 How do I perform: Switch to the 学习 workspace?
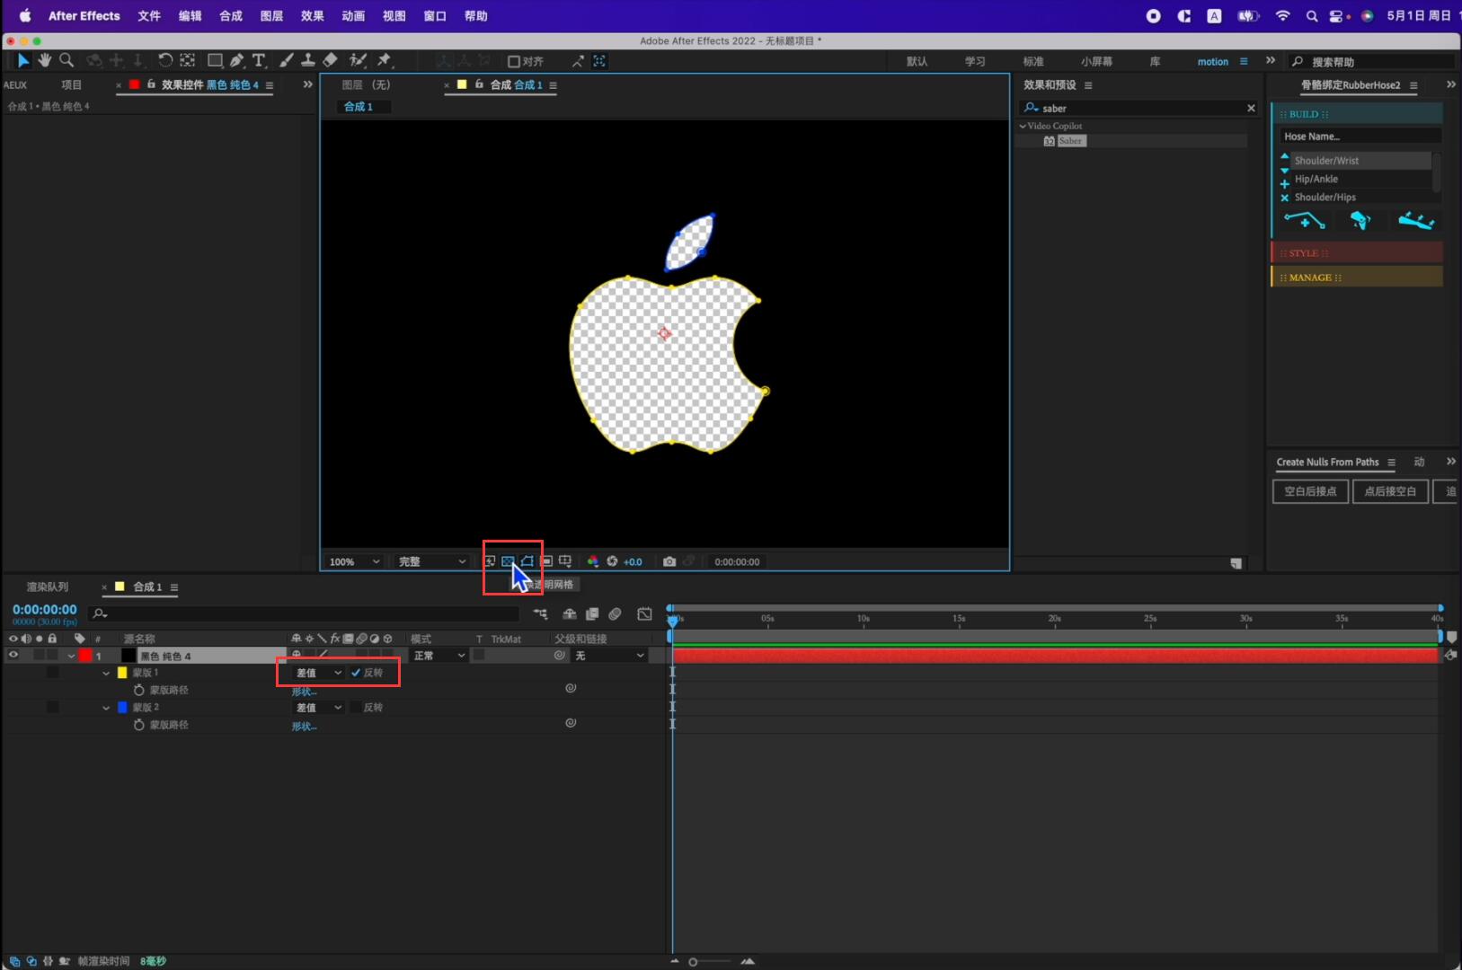[975, 61]
